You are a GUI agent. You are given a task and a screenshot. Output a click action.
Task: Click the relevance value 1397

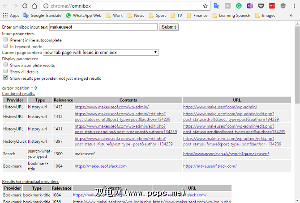[58, 141]
